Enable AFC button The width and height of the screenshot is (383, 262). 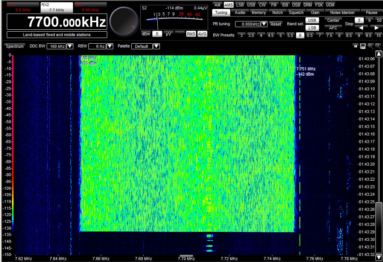pyautogui.click(x=333, y=28)
